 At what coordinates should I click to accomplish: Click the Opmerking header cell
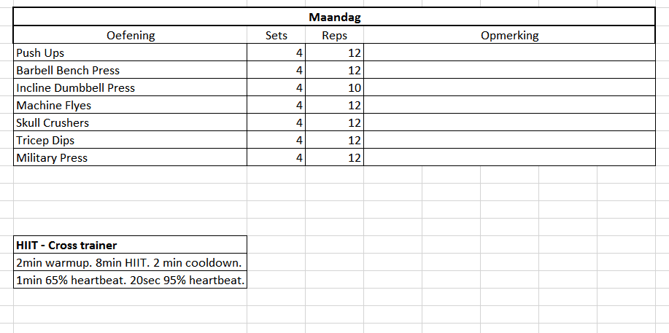509,35
